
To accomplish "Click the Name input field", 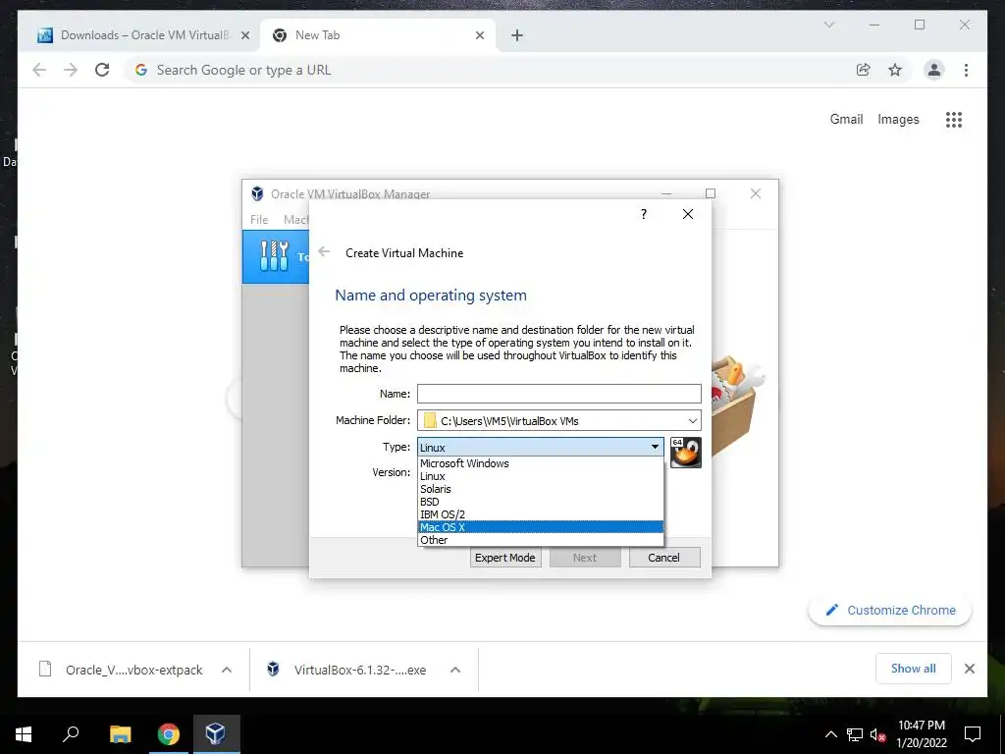I will (x=558, y=394).
